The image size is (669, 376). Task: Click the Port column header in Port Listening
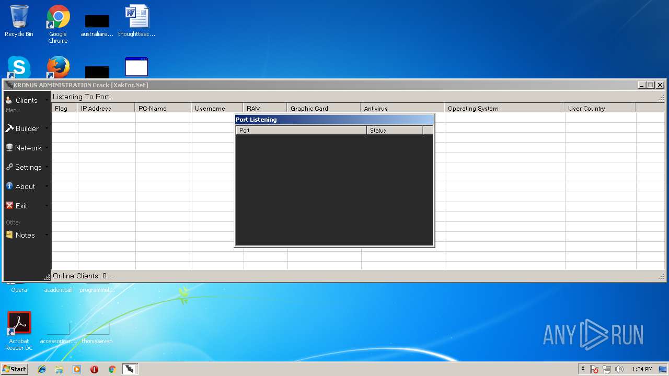click(x=301, y=130)
